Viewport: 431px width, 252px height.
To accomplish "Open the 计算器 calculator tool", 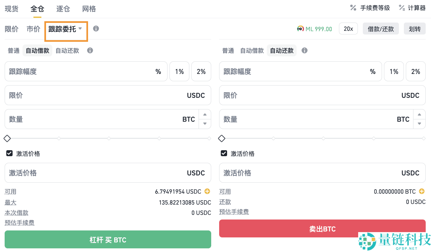I will click(412, 8).
